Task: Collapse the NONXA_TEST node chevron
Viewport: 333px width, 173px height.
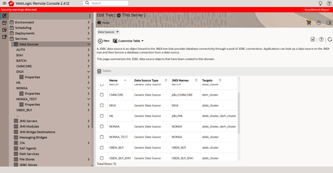Action: click(x=89, y=99)
